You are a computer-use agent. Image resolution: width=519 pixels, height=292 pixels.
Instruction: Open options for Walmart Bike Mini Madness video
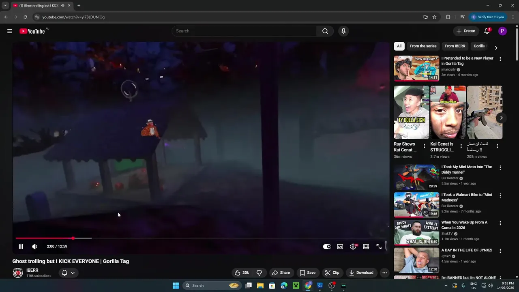(500, 195)
